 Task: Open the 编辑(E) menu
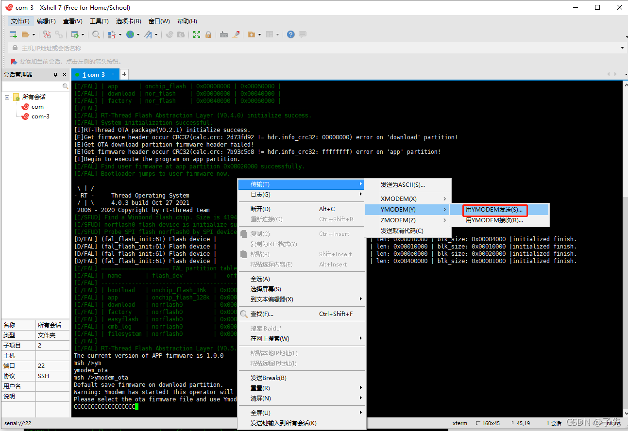coord(46,21)
